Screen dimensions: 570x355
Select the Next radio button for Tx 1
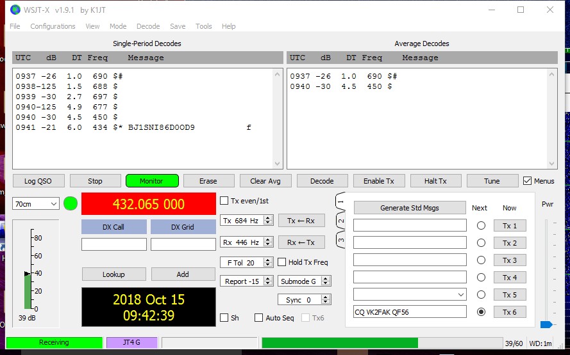481,226
